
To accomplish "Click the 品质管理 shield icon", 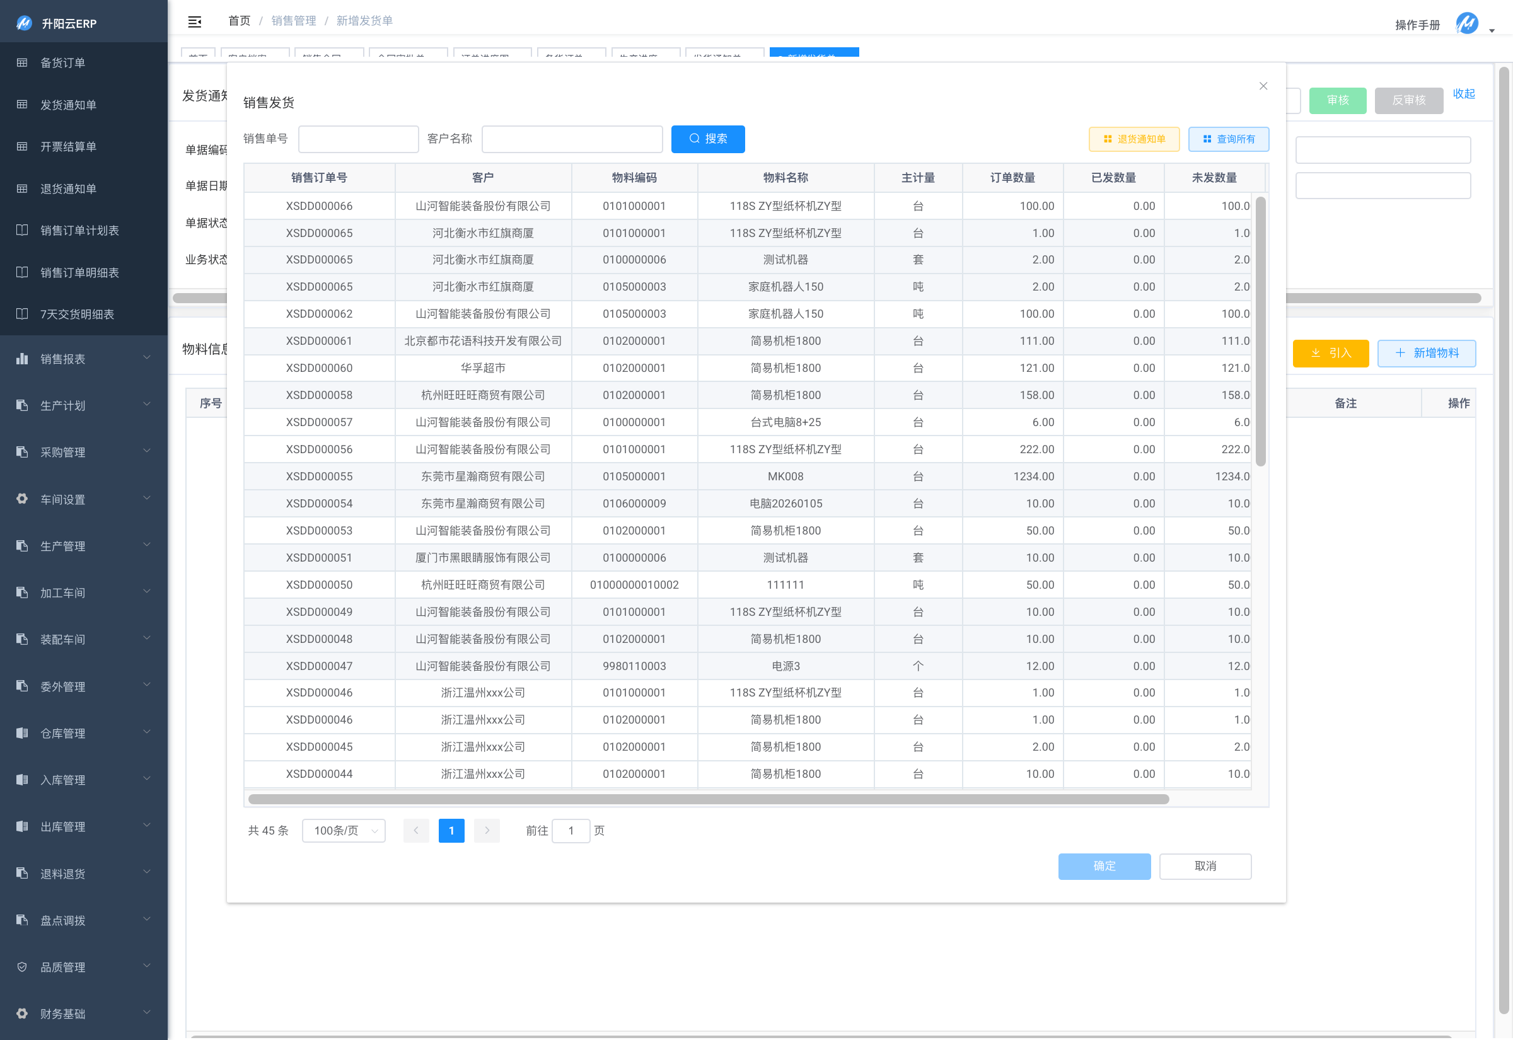I will click(x=22, y=966).
